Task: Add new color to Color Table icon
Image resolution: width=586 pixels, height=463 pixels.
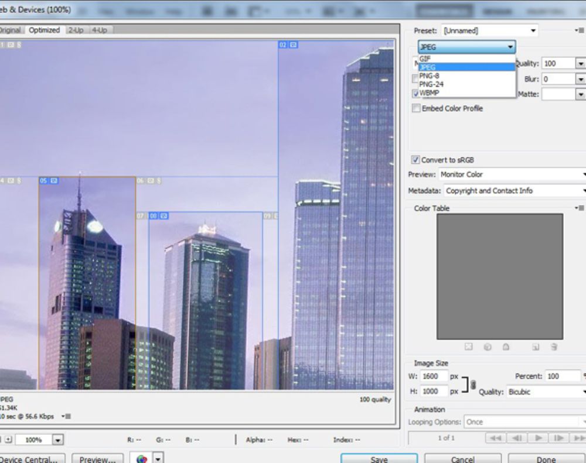Action: tap(536, 347)
